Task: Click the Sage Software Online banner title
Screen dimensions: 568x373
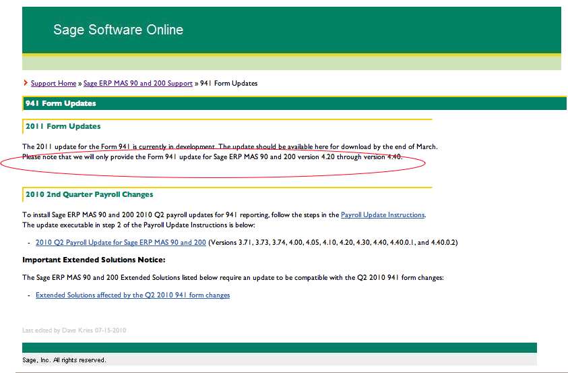Action: (118, 30)
